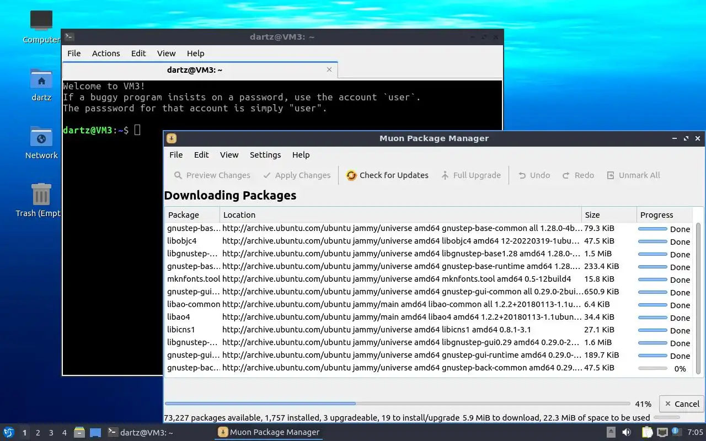Click the Redo toolbar item
Image resolution: width=706 pixels, height=441 pixels.
578,175
